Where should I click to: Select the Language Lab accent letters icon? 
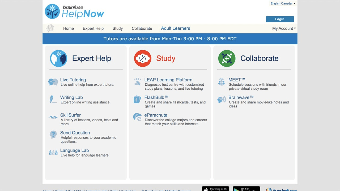coord(53,153)
